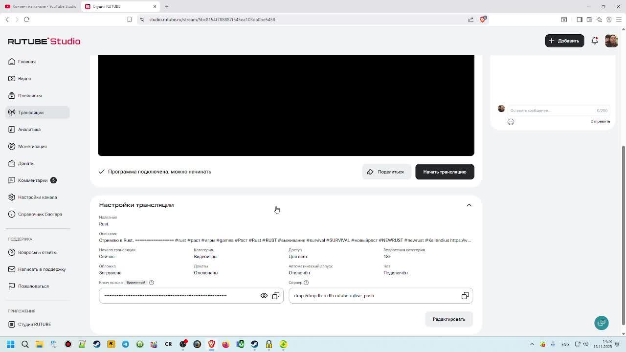Open Справочник блогера
This screenshot has height=352, width=626.
point(40,214)
